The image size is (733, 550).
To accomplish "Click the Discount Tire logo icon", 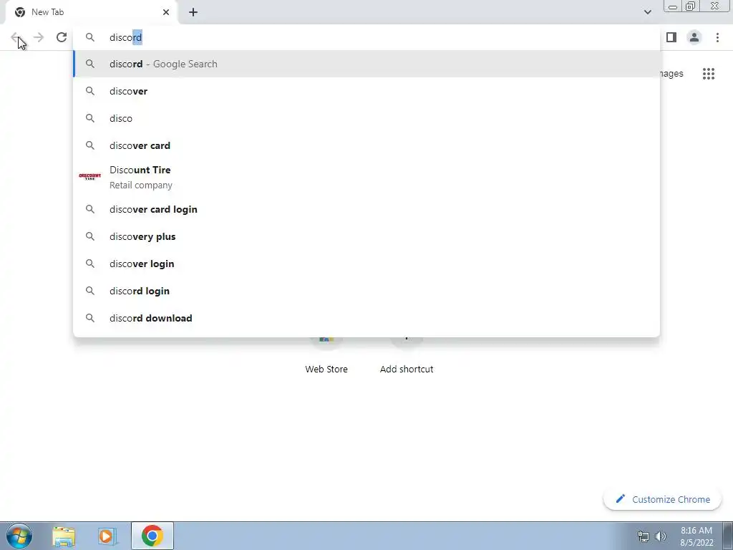I will coord(89,176).
